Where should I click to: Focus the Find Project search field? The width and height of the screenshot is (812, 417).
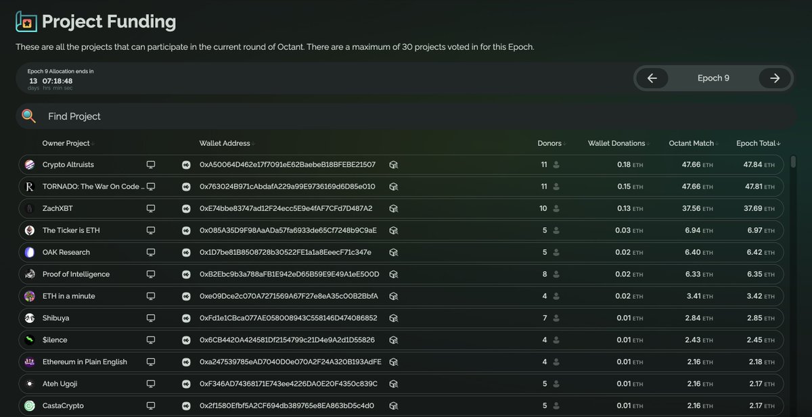coord(406,116)
